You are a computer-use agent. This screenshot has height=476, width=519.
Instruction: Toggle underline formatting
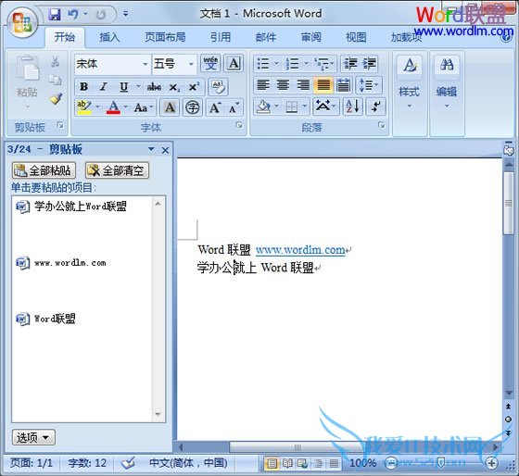[x=124, y=87]
